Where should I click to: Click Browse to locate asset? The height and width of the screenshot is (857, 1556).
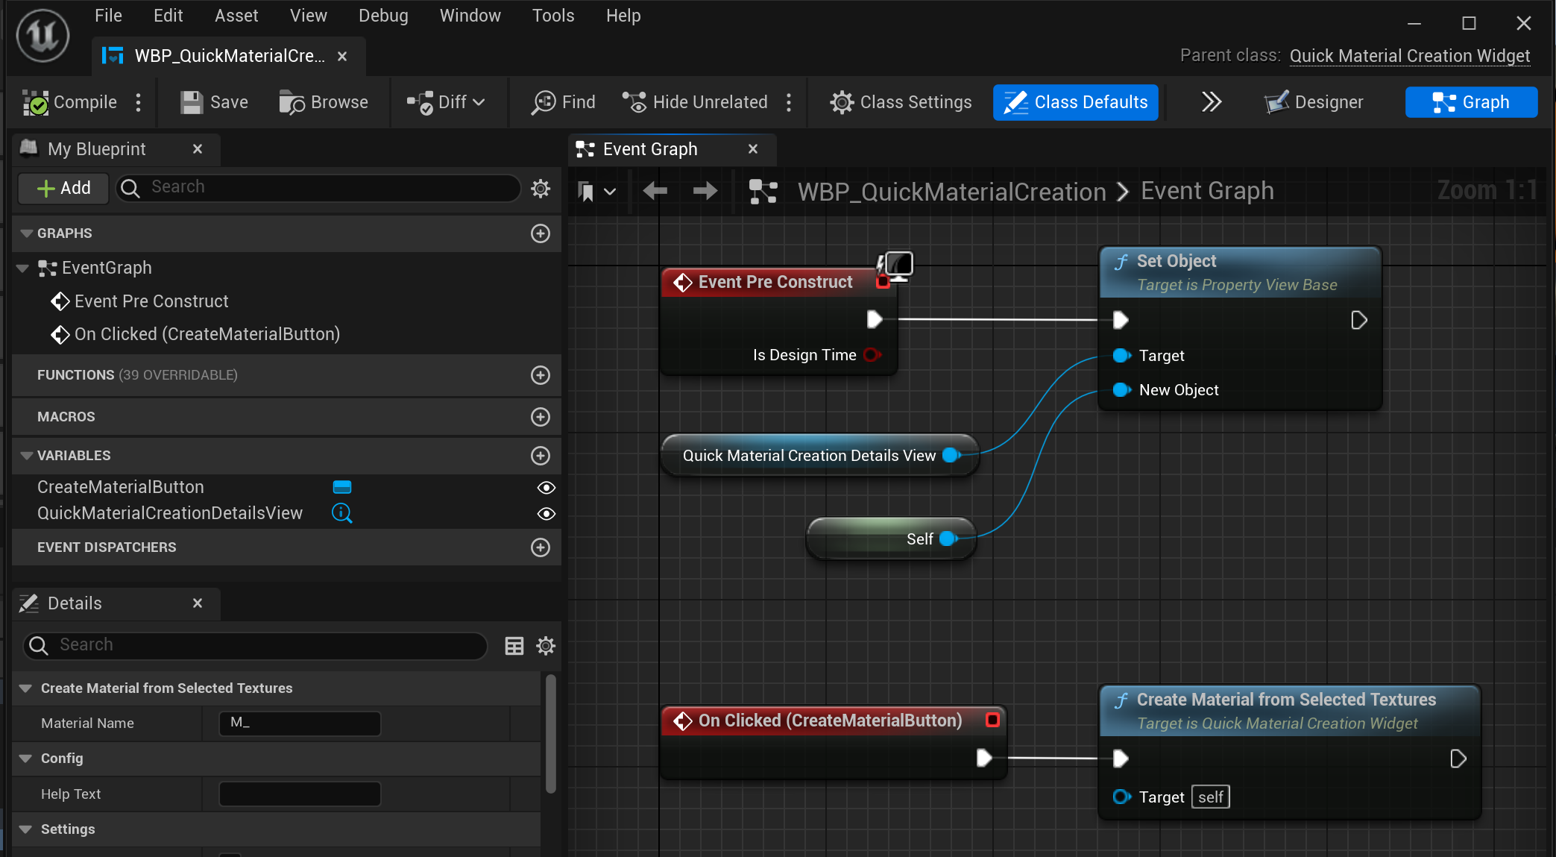(x=324, y=102)
